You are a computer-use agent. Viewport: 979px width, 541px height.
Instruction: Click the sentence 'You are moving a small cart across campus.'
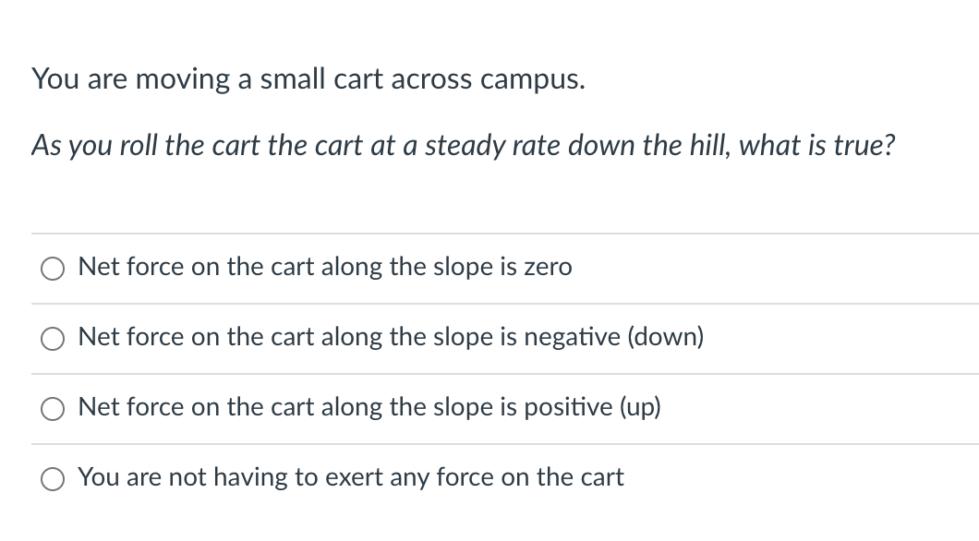(308, 79)
